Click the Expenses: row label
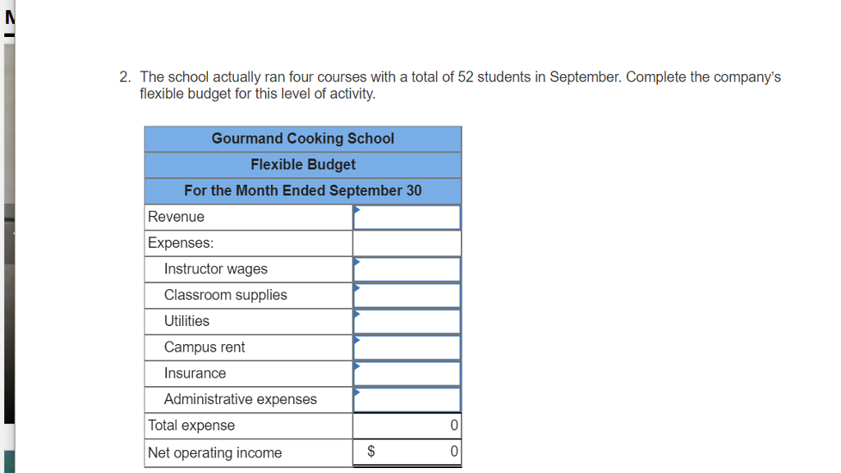Screen dimensions: 841x473 (175, 242)
